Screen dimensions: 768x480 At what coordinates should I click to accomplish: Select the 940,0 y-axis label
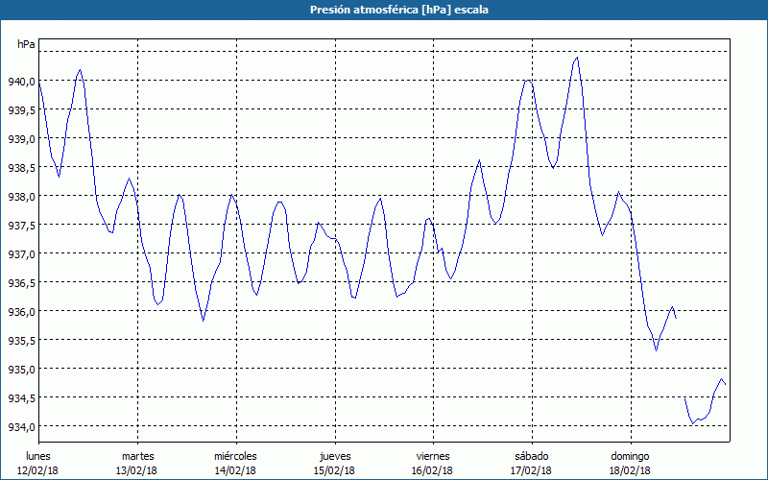23,82
